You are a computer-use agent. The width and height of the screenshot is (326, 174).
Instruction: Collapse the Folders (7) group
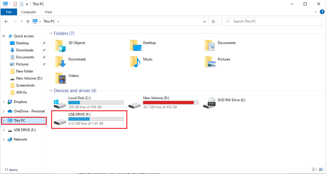click(51, 33)
